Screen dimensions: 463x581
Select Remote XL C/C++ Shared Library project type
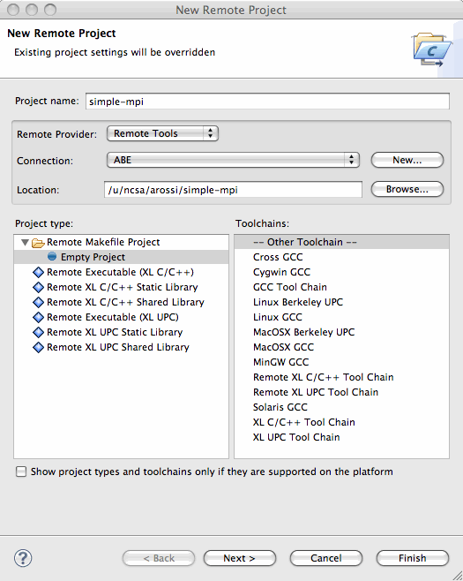pyautogui.click(x=125, y=302)
